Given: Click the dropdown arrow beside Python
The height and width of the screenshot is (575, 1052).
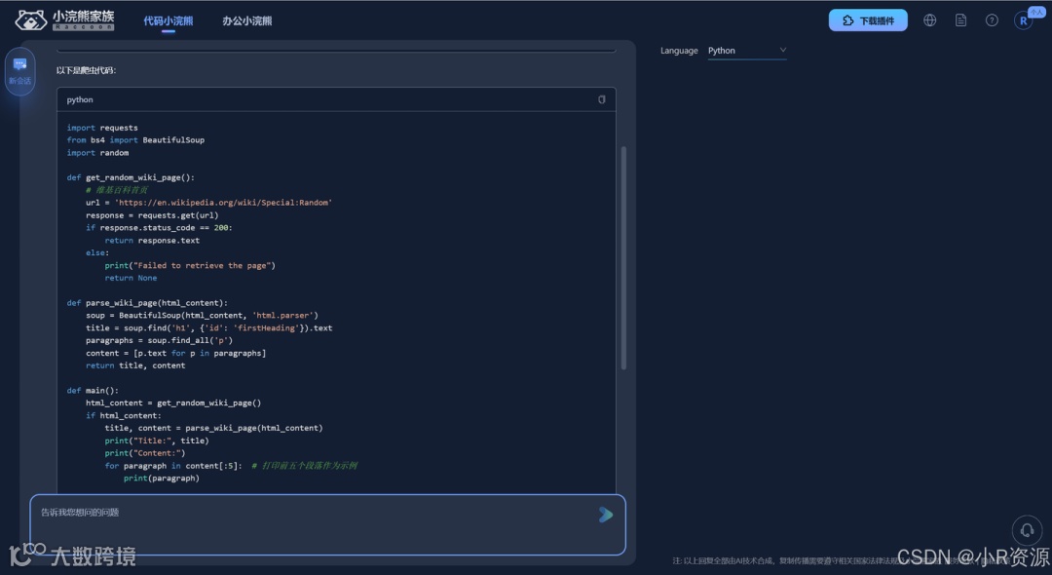Looking at the screenshot, I should tap(782, 51).
